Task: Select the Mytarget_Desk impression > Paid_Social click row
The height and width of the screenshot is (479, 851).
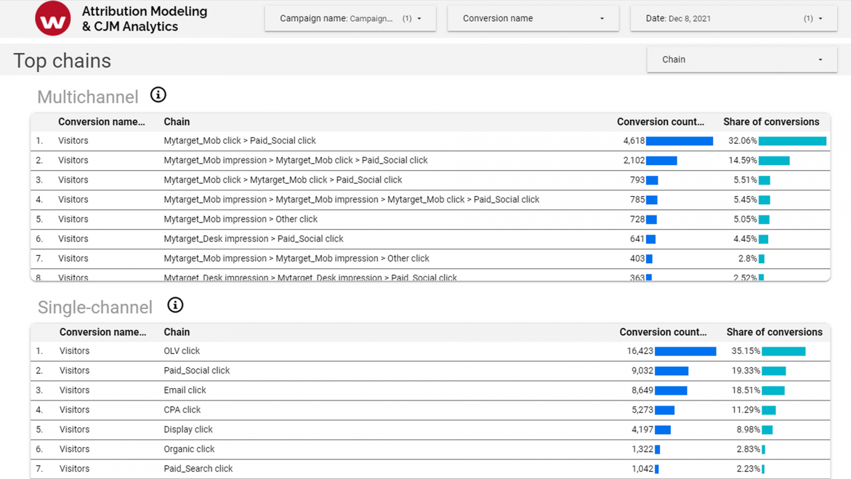Action: 253,239
